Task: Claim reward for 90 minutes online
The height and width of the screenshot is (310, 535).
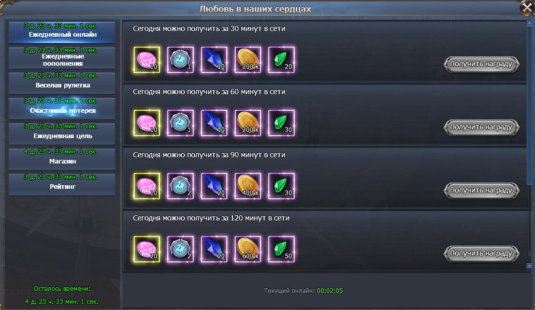Action: (481, 190)
